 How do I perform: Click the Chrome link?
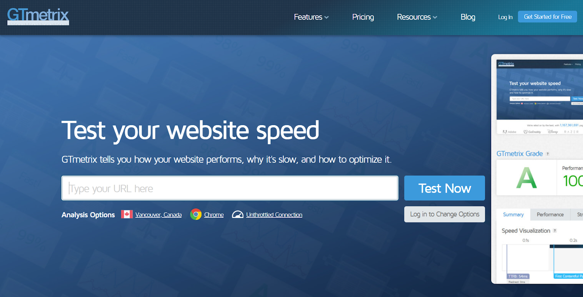(214, 215)
